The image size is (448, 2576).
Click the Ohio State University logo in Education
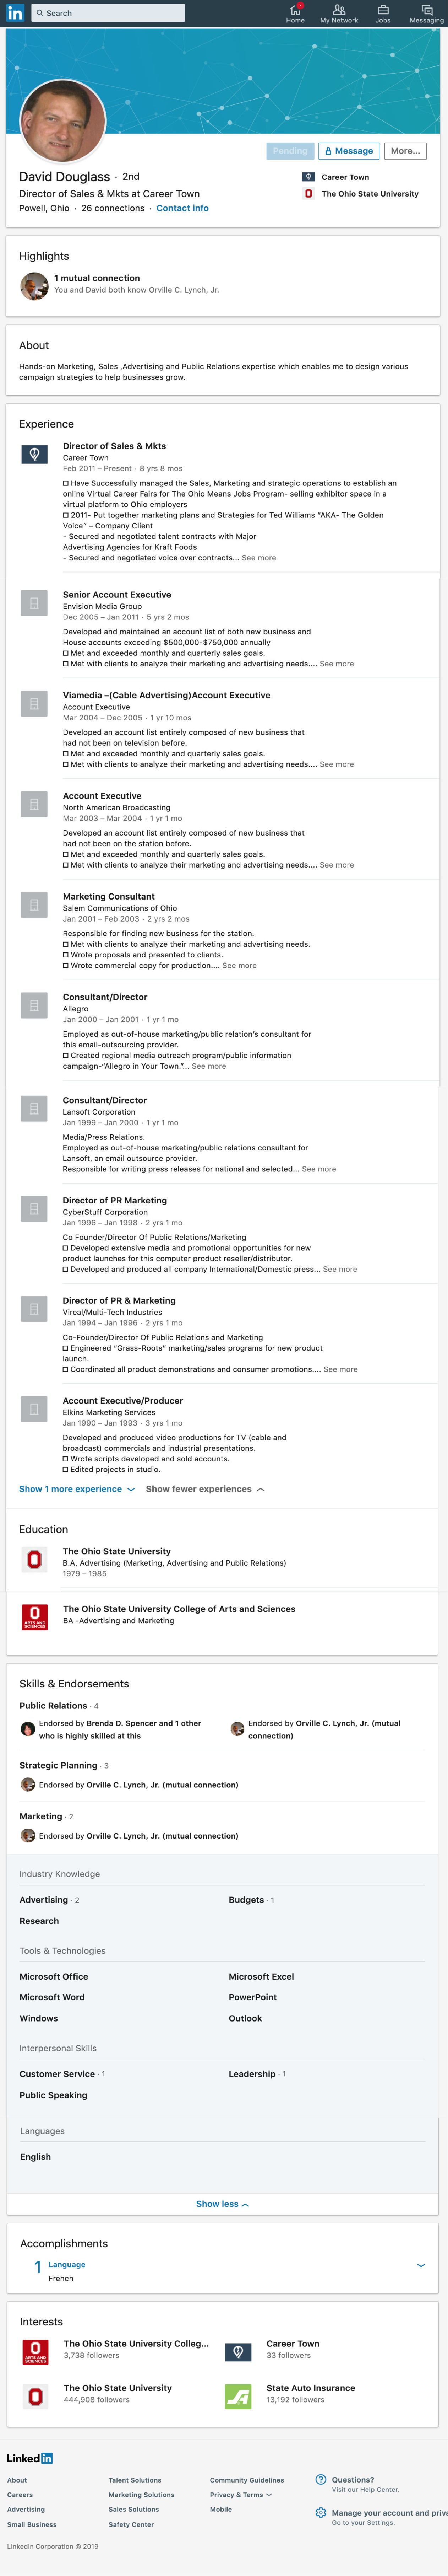(x=35, y=1559)
